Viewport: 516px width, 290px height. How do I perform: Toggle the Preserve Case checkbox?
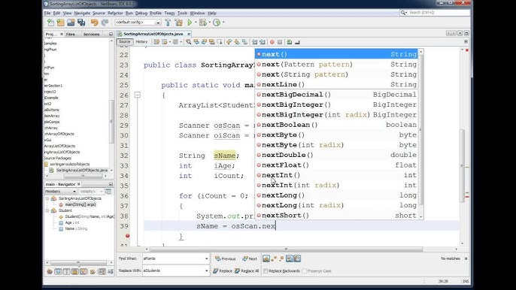coord(305,271)
